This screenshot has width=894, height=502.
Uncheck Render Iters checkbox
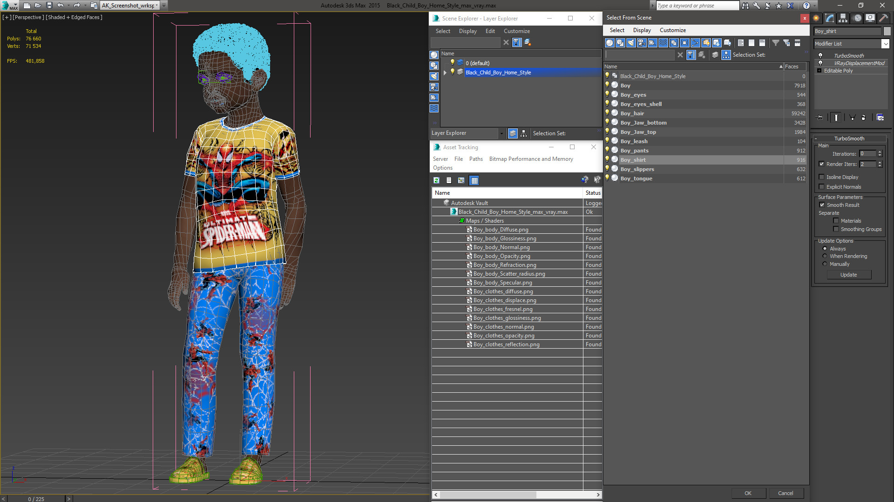[x=821, y=164]
